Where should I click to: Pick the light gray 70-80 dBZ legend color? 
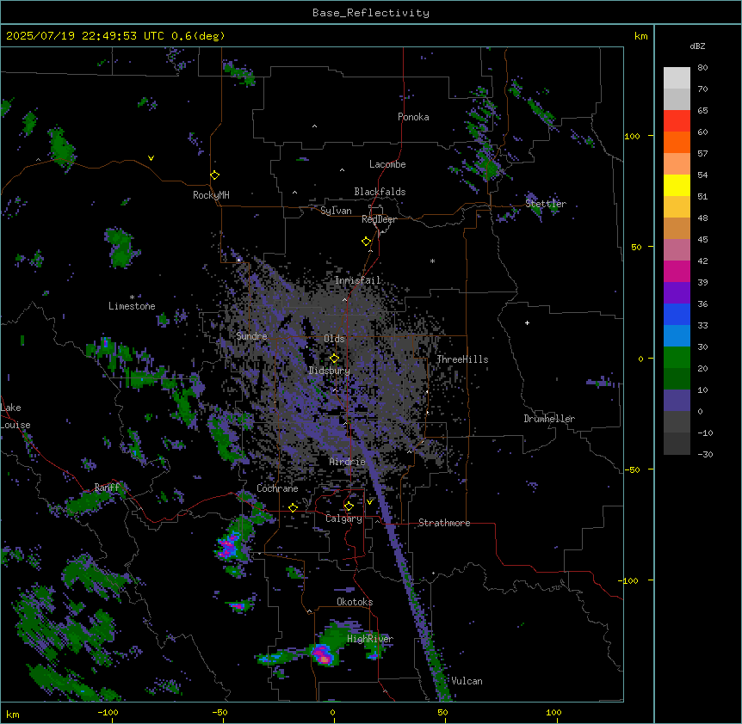[x=677, y=78]
